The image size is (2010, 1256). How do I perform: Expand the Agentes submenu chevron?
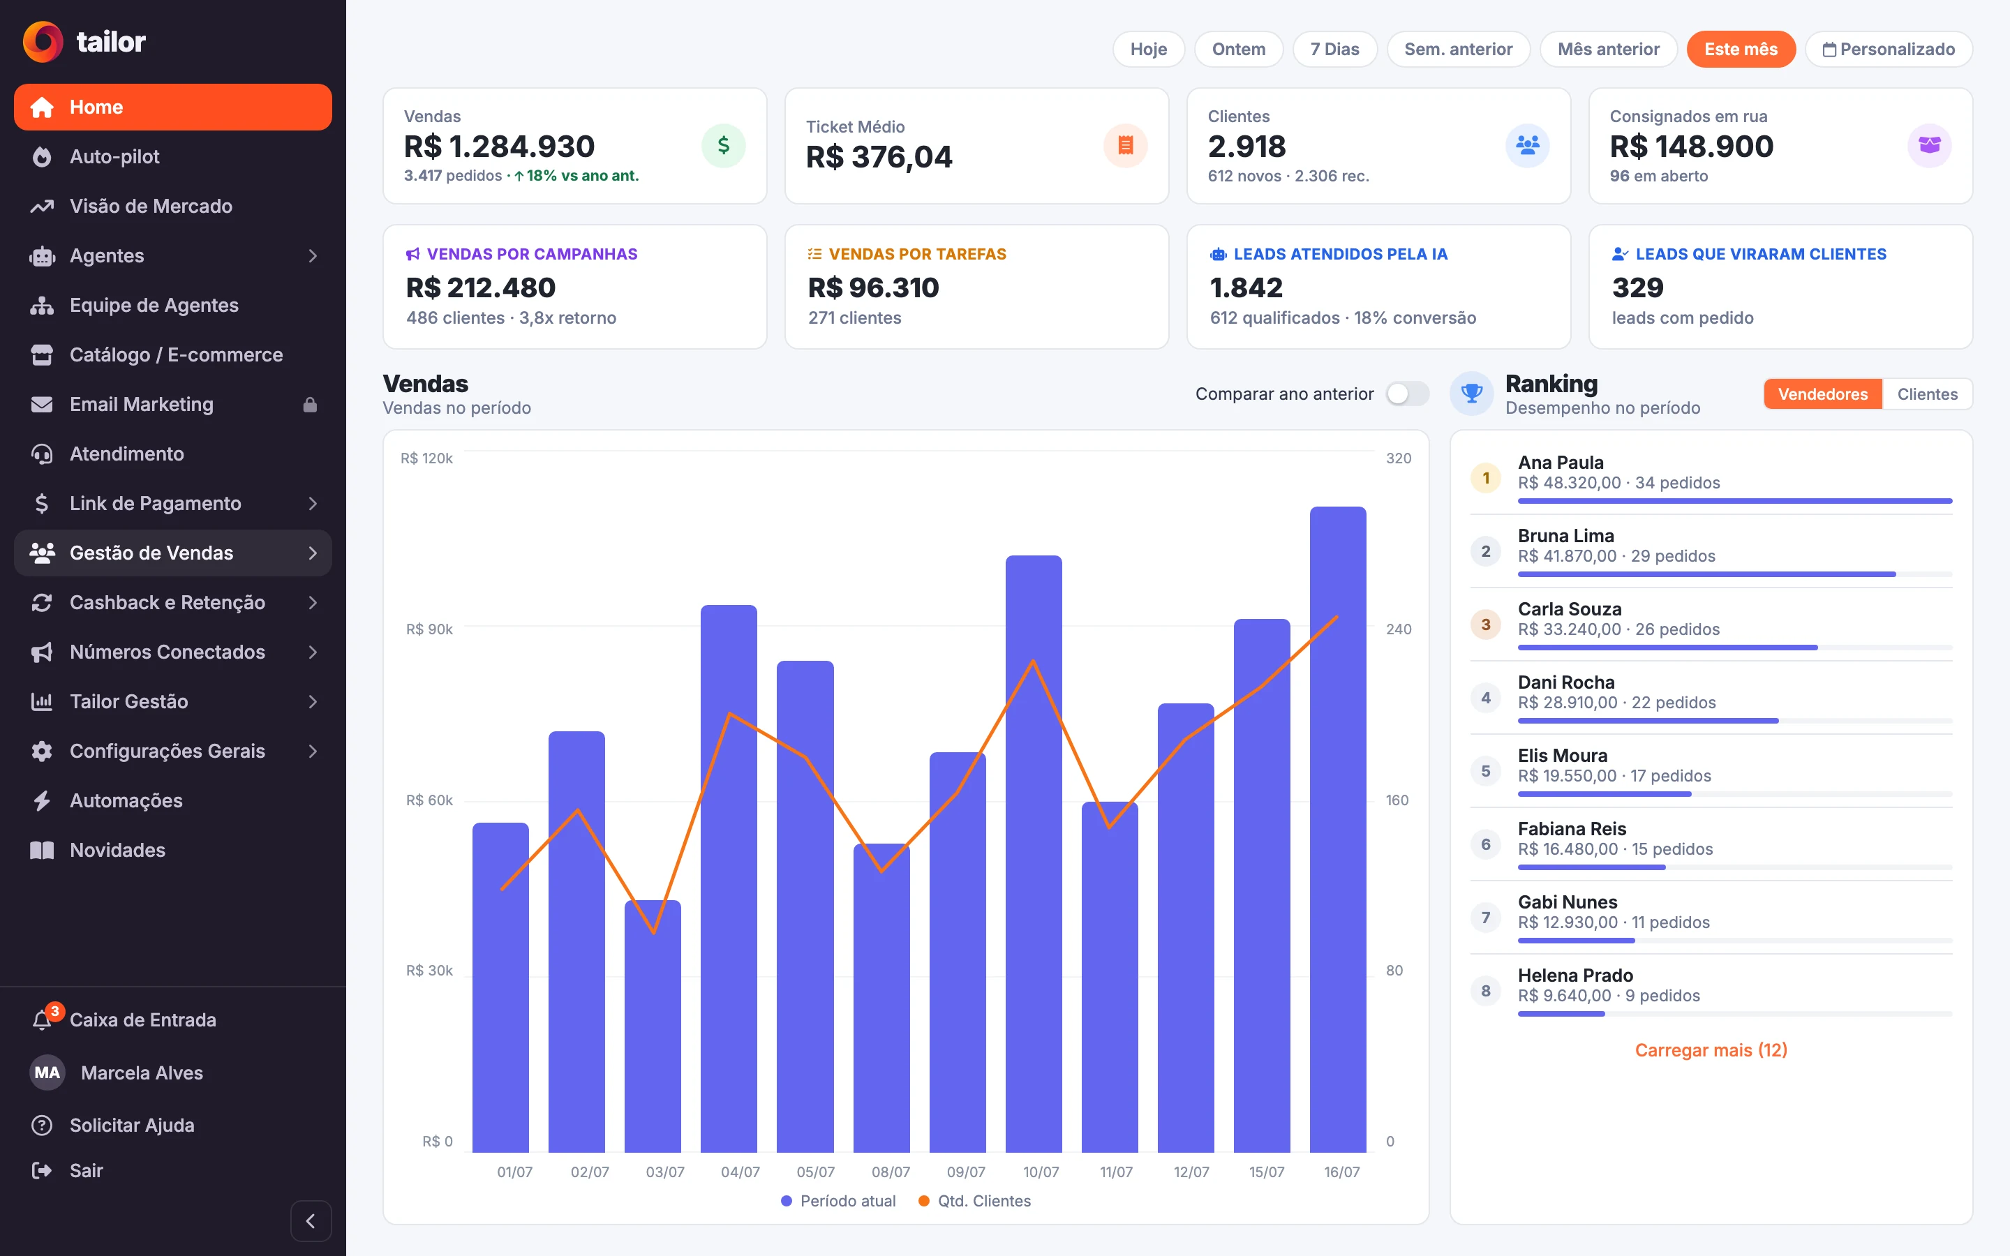(312, 256)
